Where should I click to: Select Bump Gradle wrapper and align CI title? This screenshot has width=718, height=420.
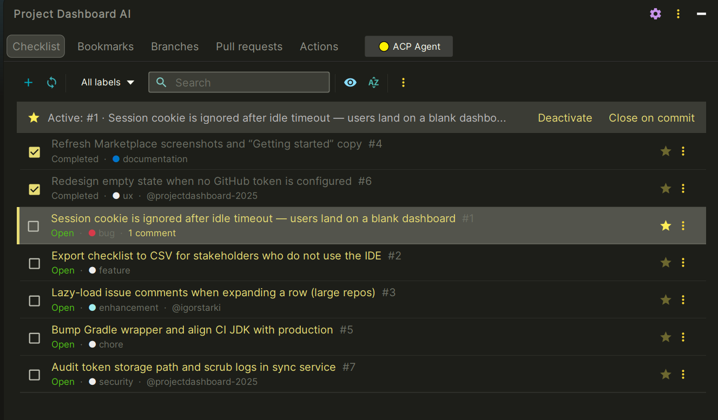pos(192,330)
